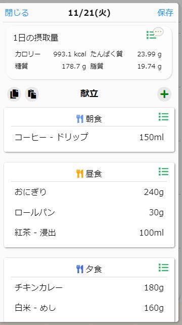
Task: Click the 朝食 section header
Action: click(89, 119)
